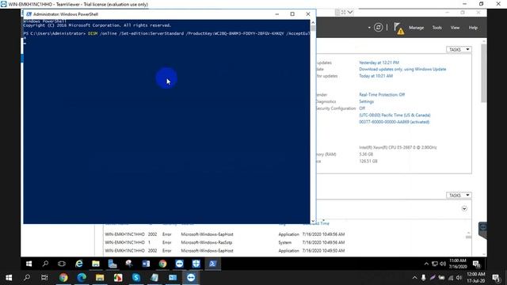Click TeamViewer side panel tab at right edge
Screen dimensions: 507x285
pos(482,230)
